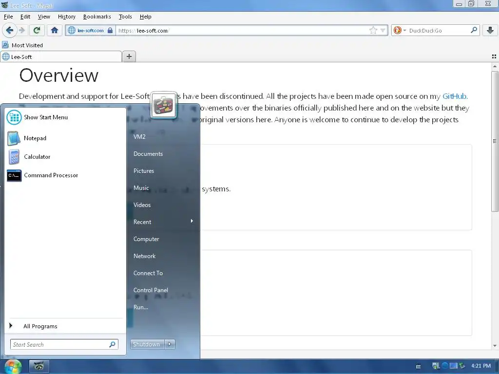
Task: Click the suitcase user picture
Action: pyautogui.click(x=164, y=105)
